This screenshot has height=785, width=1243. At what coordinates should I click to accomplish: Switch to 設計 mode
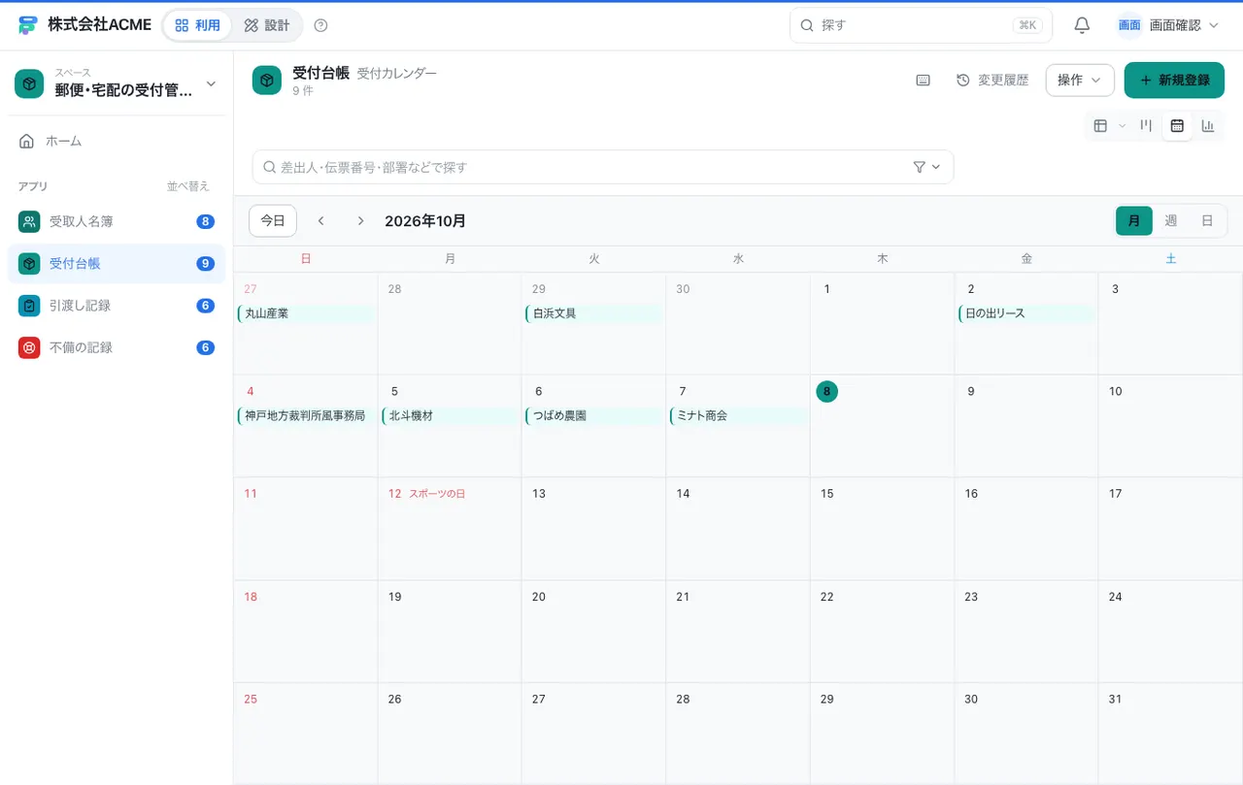click(267, 25)
